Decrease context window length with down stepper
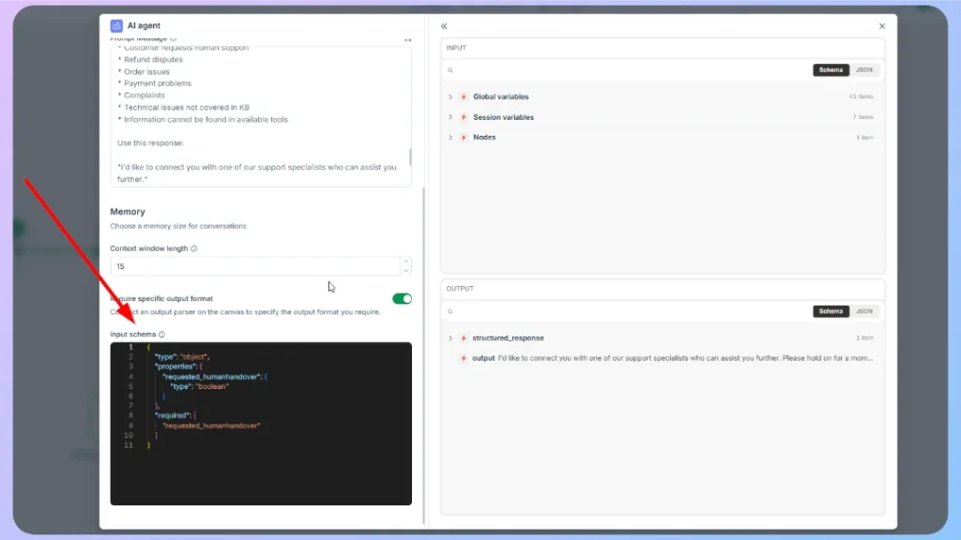Viewport: 961px width, 540px height. pyautogui.click(x=405, y=270)
